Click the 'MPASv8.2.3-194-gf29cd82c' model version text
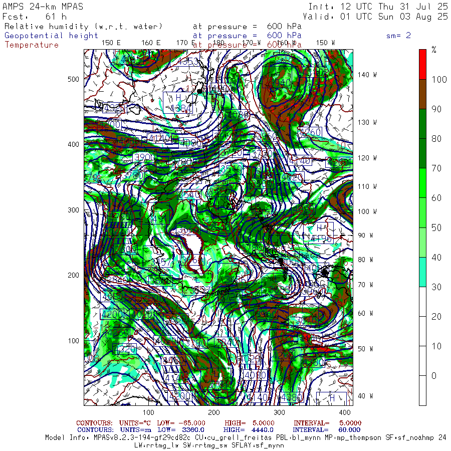The height and width of the screenshot is (451, 451). [x=142, y=438]
